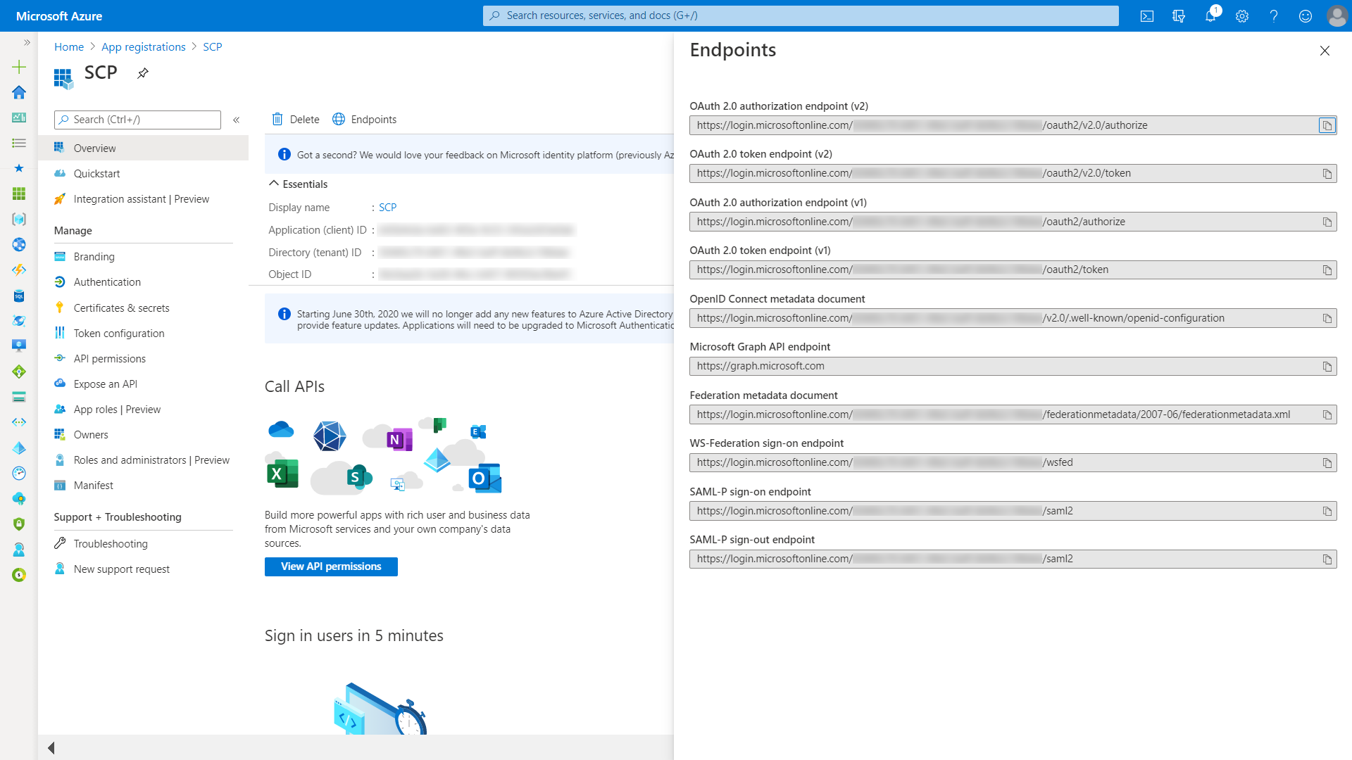Viewport: 1352px width, 760px height.
Task: Open the Help question mark icon
Action: click(x=1274, y=16)
